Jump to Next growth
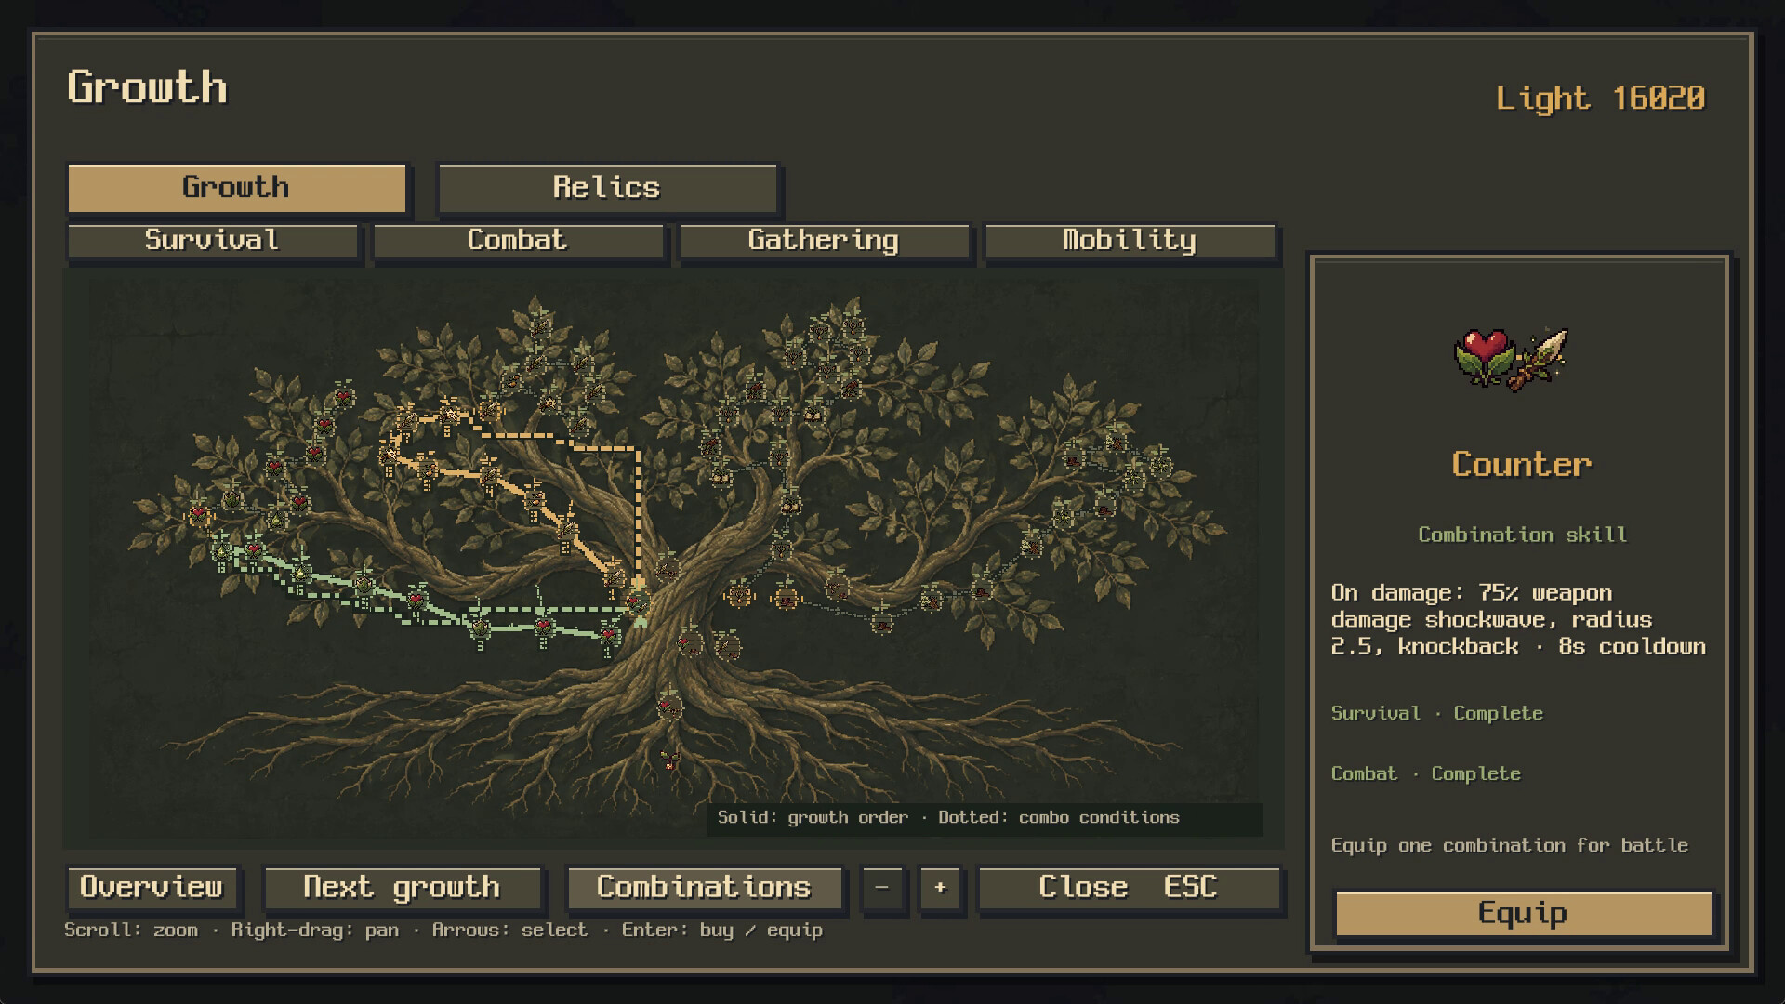1785x1004 pixels. coord(402,889)
